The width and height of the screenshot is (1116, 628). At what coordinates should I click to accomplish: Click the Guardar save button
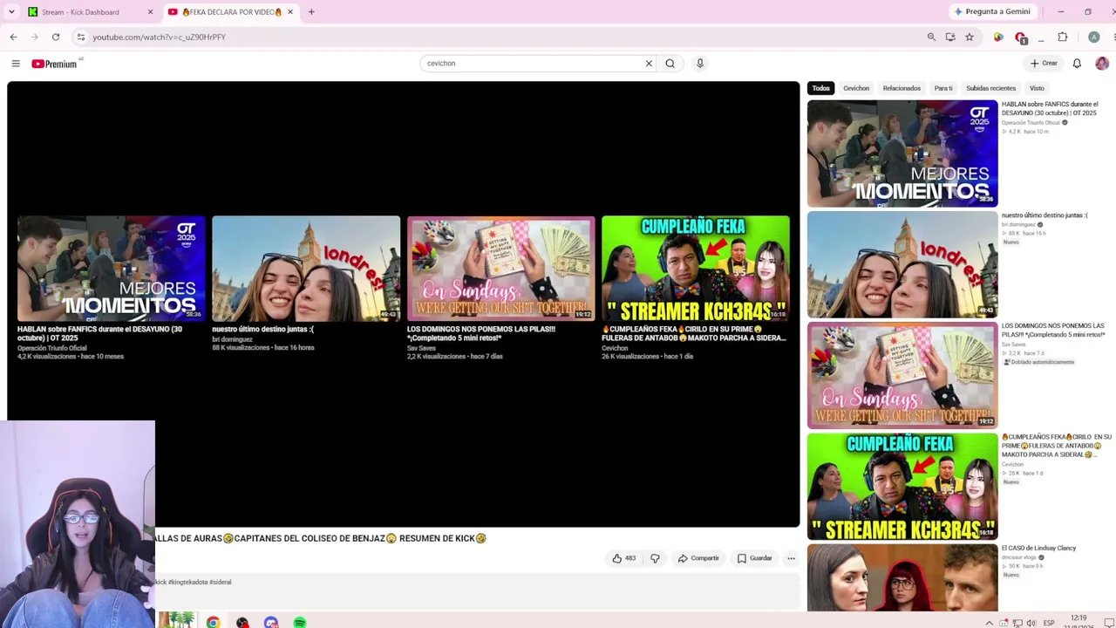tap(755, 558)
